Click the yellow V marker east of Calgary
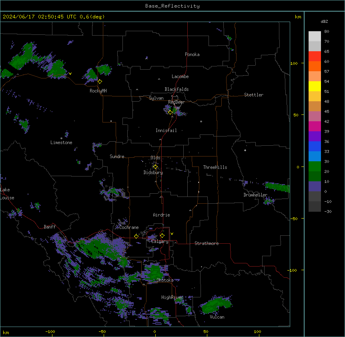 tap(172, 234)
